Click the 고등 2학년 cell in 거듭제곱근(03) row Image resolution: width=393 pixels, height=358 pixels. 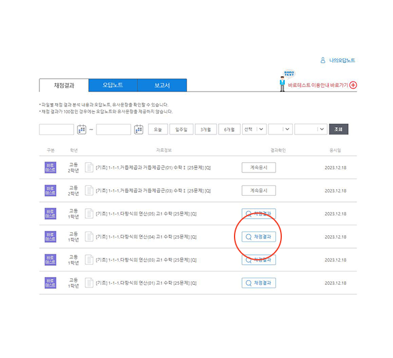point(74,190)
